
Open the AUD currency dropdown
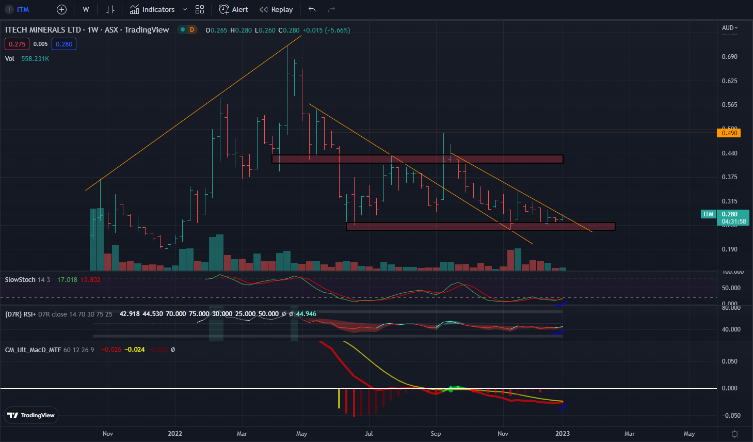(x=730, y=28)
